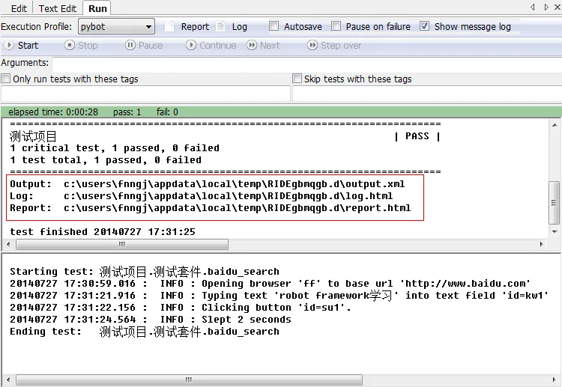Click the tab scroll right arrow

pos(546,7)
